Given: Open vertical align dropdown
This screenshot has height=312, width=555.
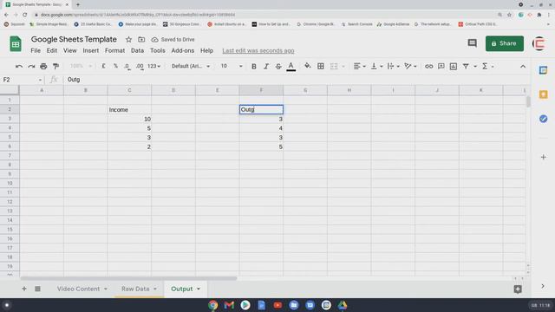Looking at the screenshot, I should [x=376, y=66].
